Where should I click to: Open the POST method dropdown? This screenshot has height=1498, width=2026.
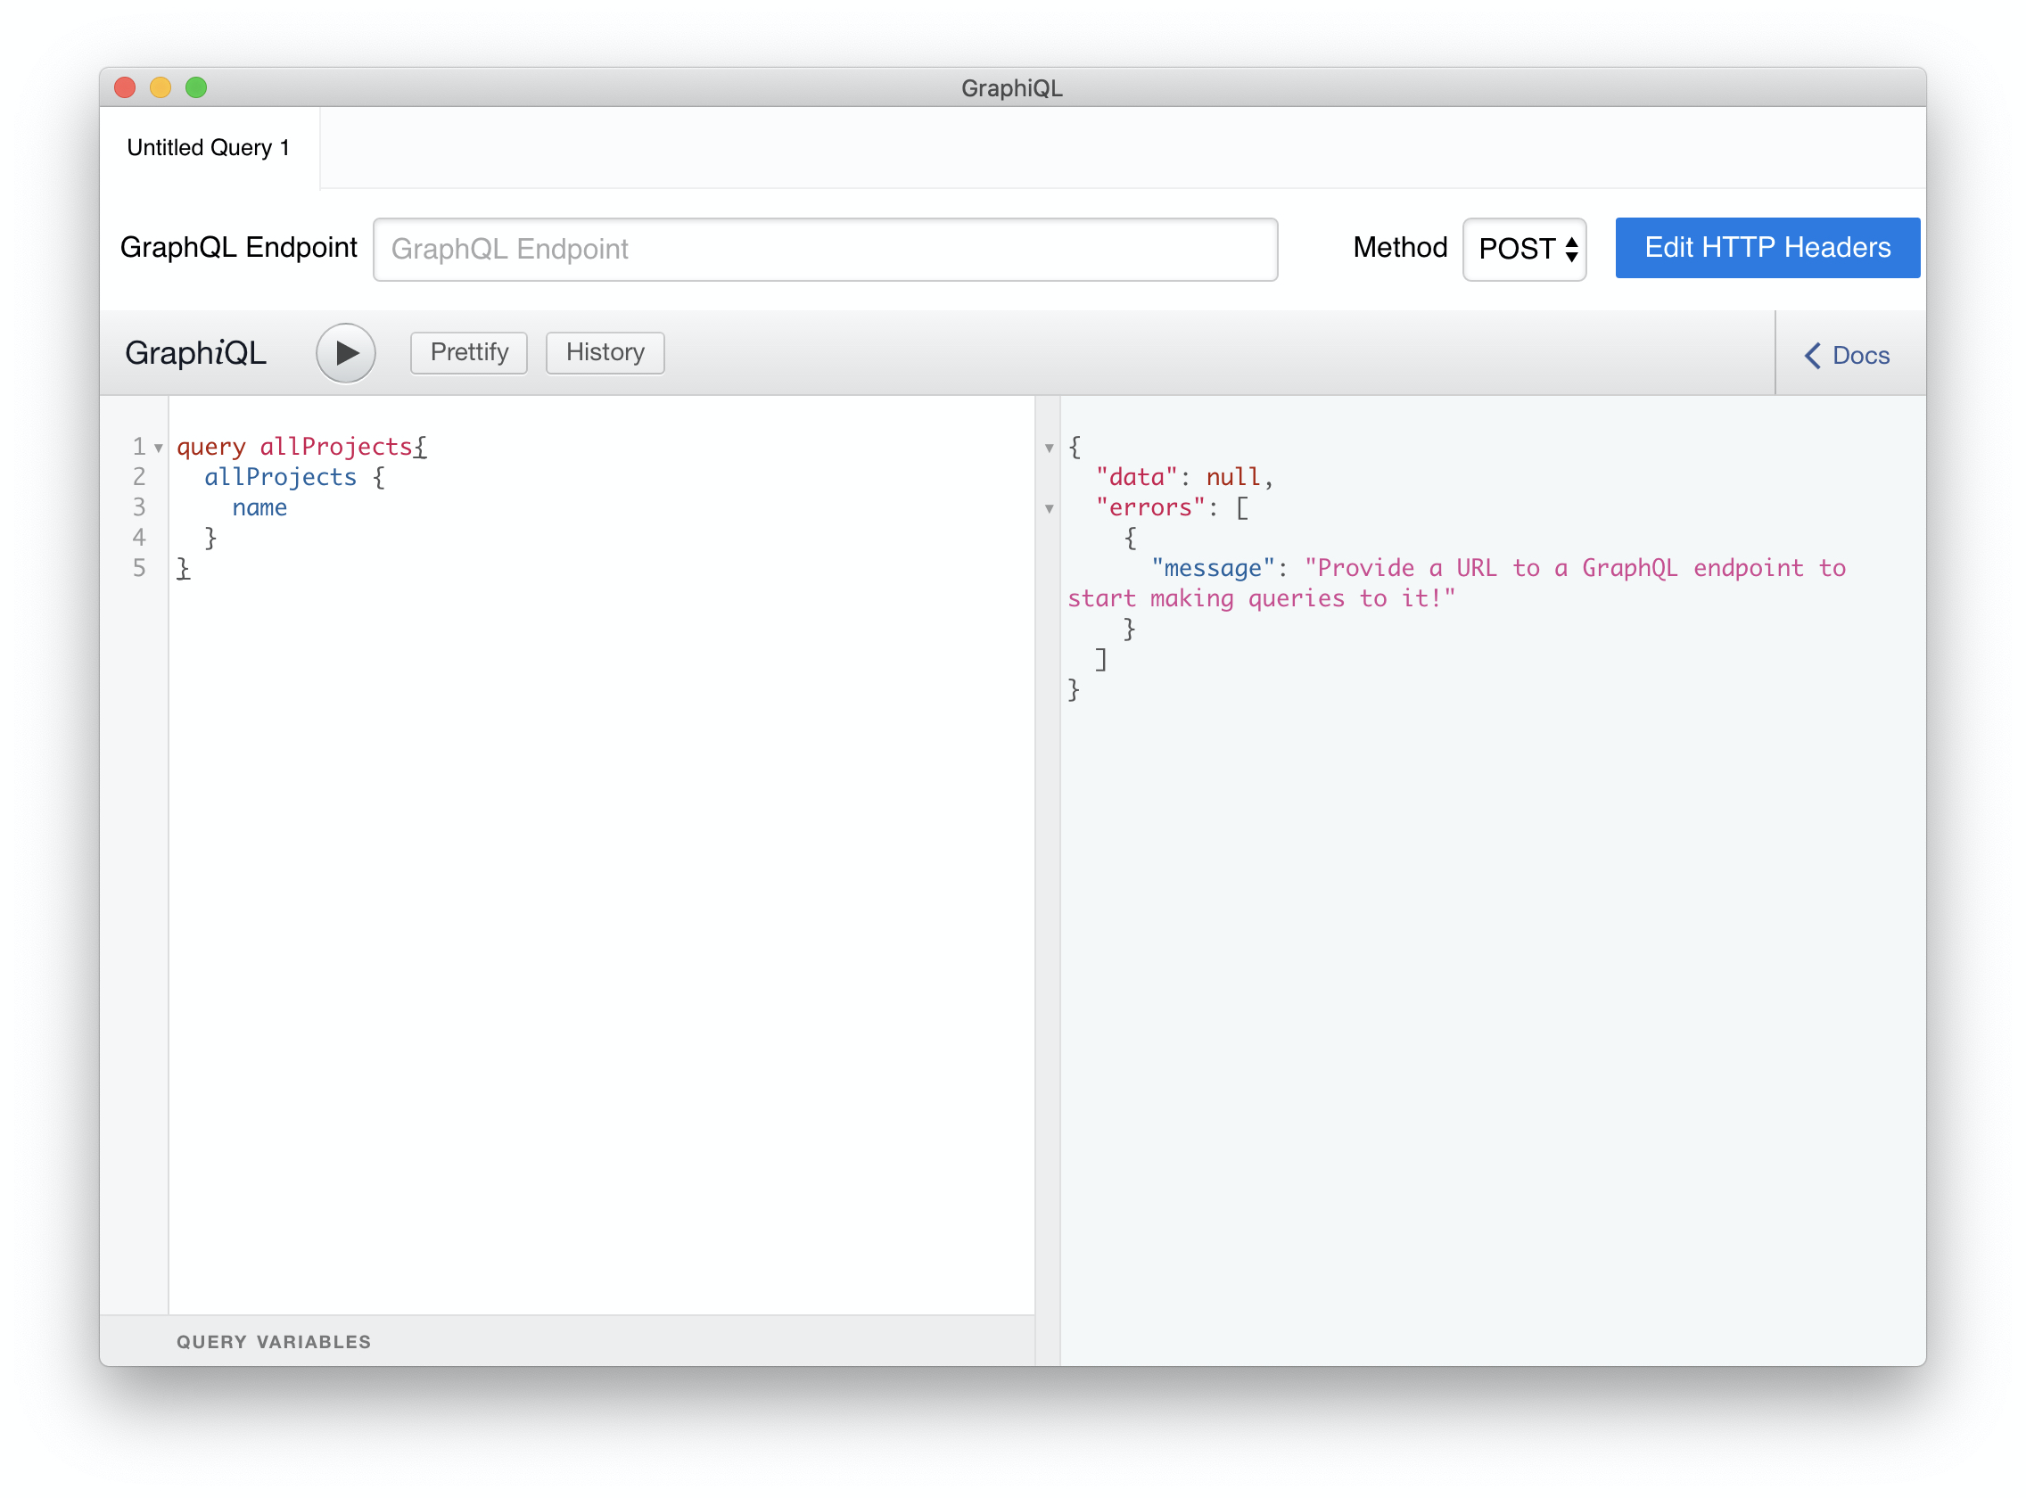click(x=1525, y=249)
